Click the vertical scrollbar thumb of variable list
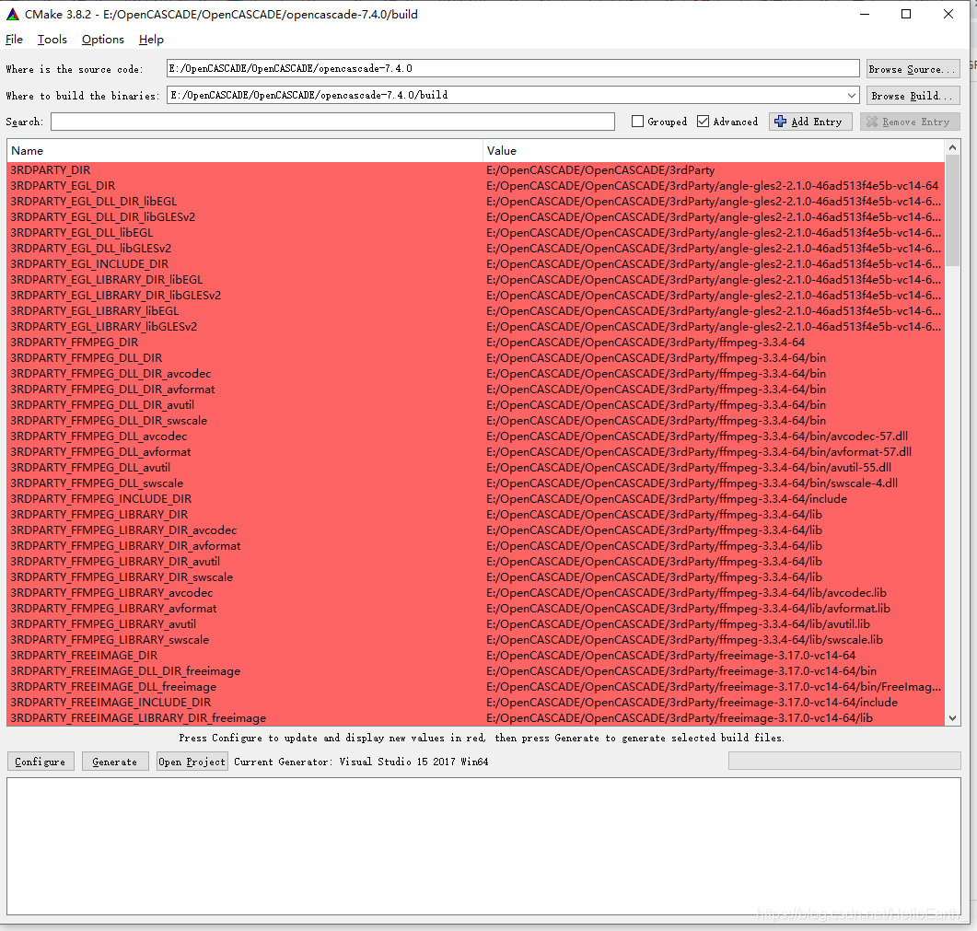The width and height of the screenshot is (977, 931). [952, 211]
